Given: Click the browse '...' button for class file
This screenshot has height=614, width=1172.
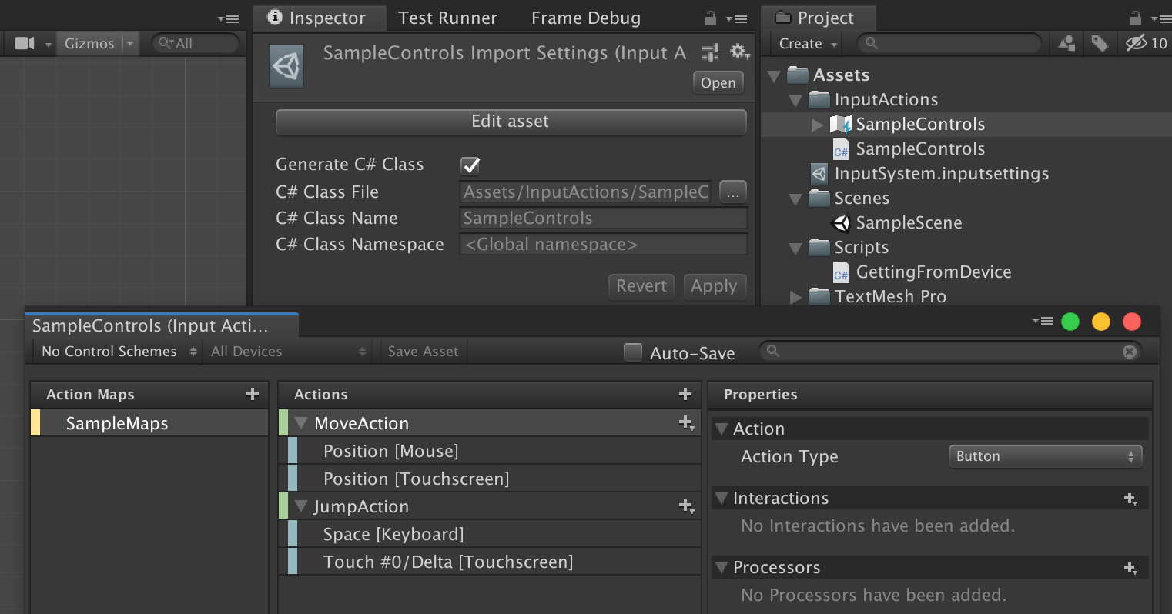Looking at the screenshot, I should [732, 192].
